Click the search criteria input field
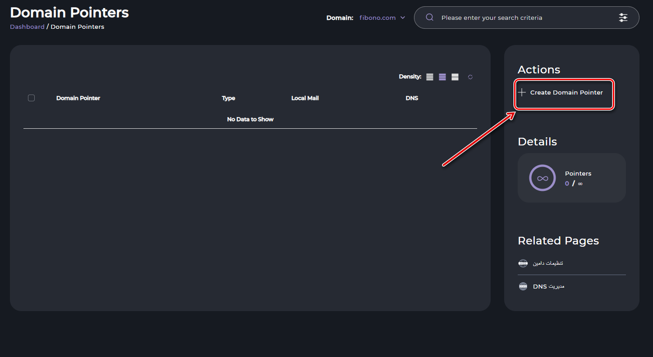Screen dimensions: 653x357 click(527, 18)
